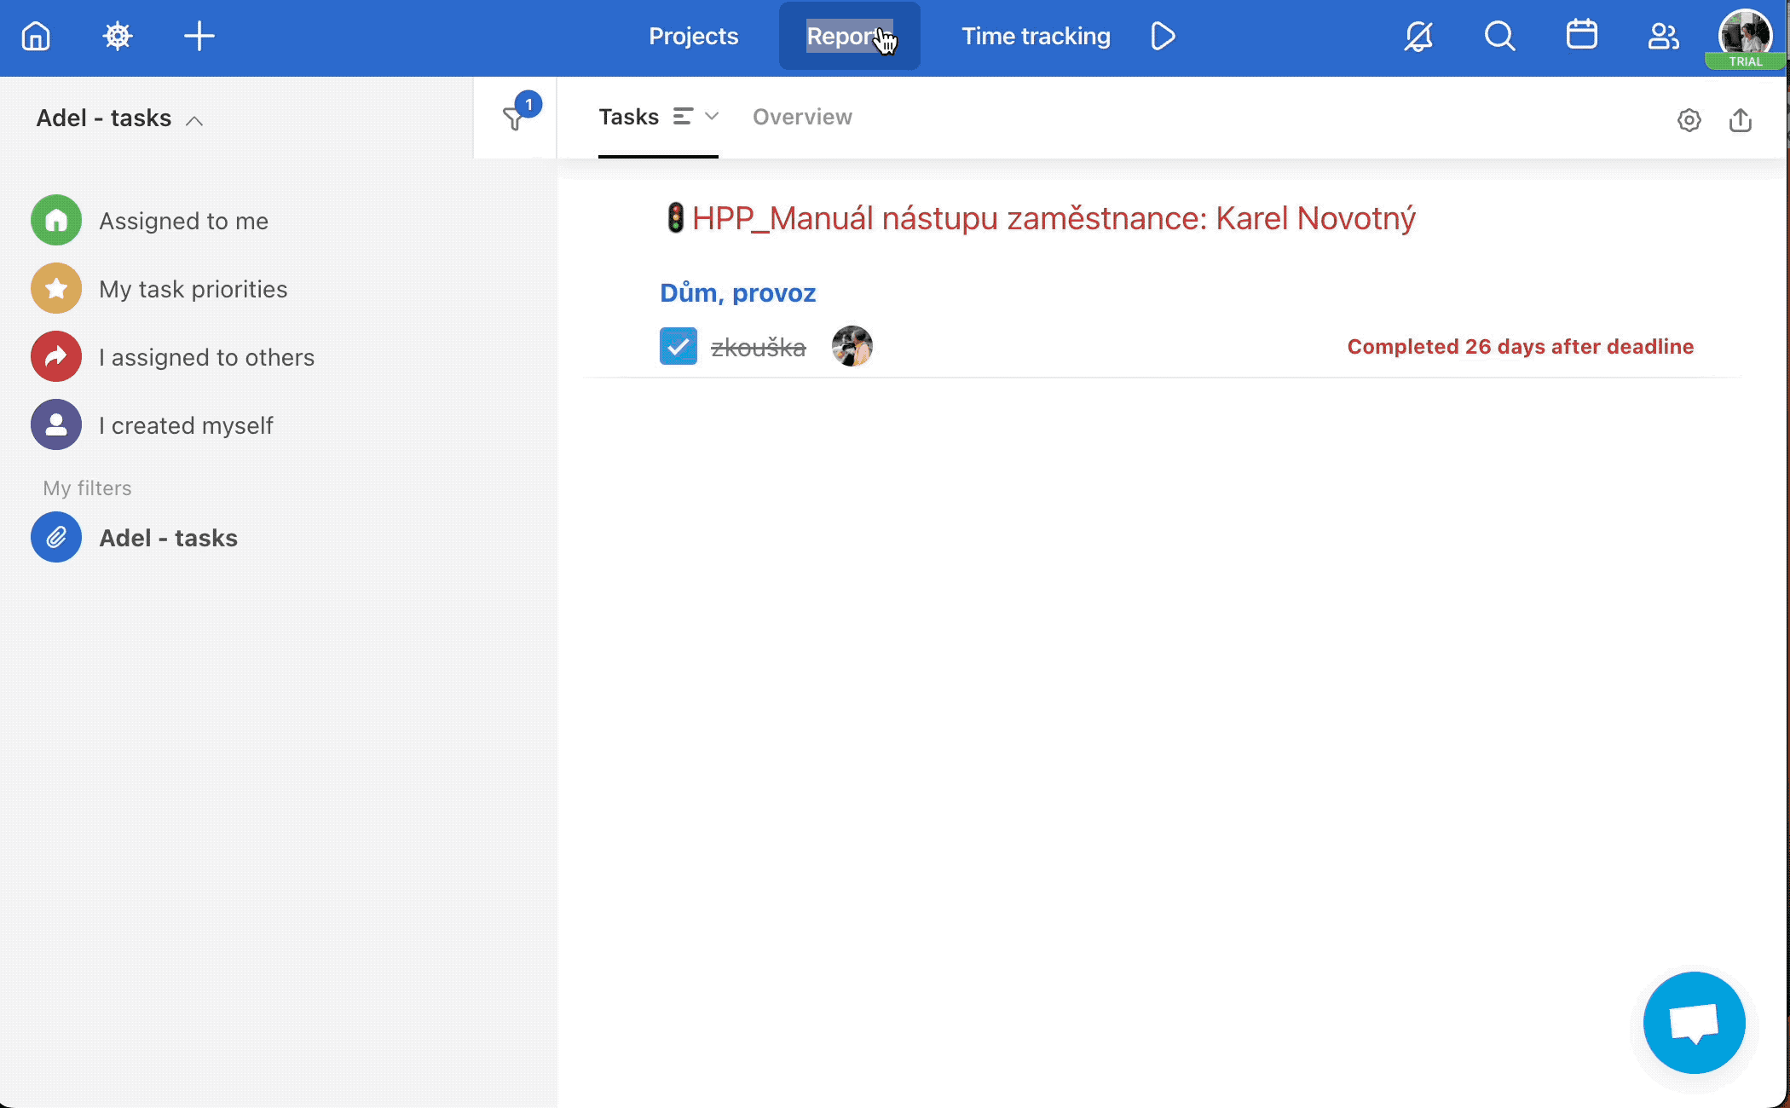Toggle the Tasks view settings gear
Image resolution: width=1790 pixels, height=1108 pixels.
(x=1689, y=118)
